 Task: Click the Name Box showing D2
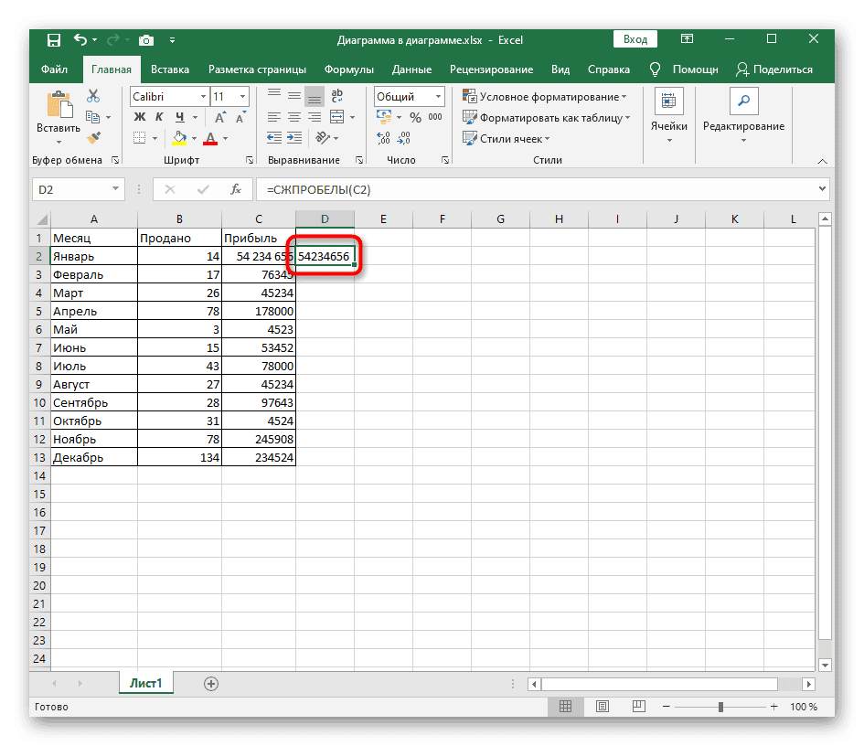pyautogui.click(x=71, y=189)
